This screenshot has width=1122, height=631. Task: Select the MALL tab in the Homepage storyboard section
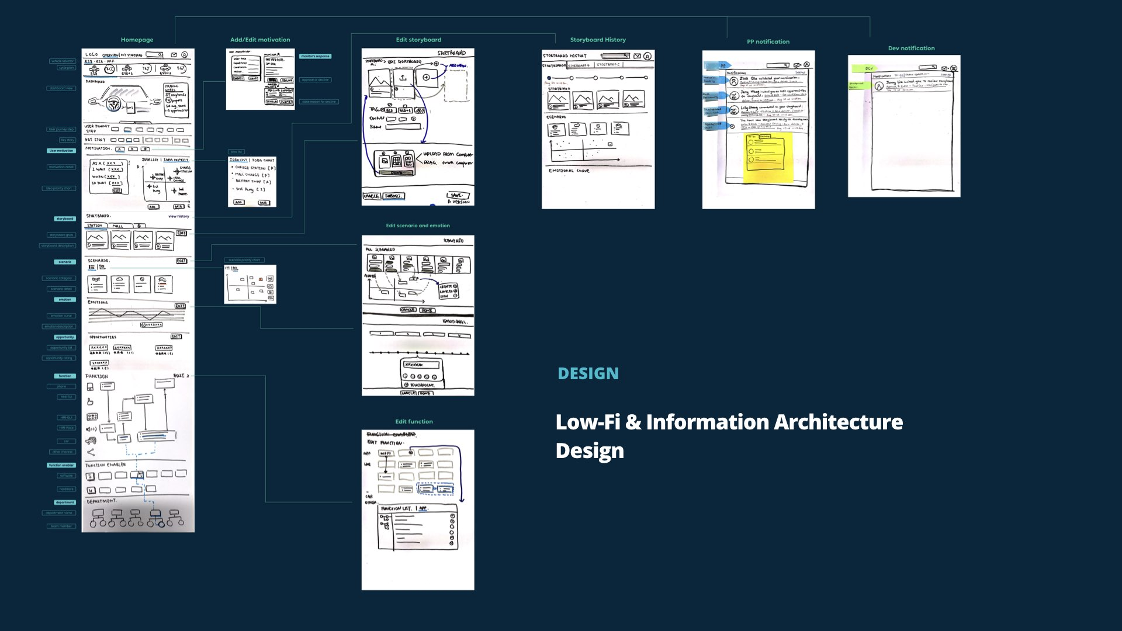[x=117, y=226]
